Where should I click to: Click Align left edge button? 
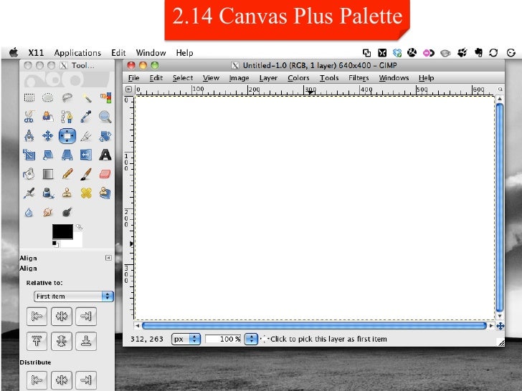pyautogui.click(x=37, y=317)
